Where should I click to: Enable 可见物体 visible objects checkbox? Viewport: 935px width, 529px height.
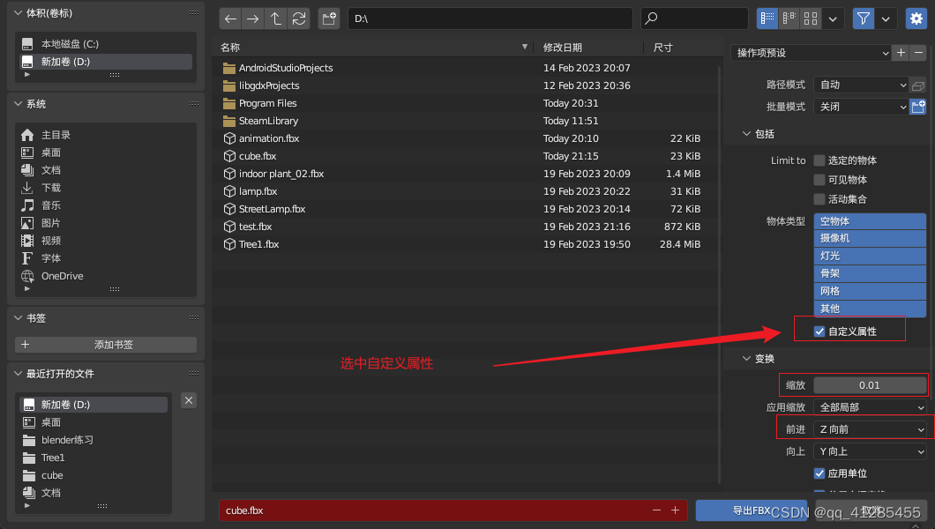(819, 180)
